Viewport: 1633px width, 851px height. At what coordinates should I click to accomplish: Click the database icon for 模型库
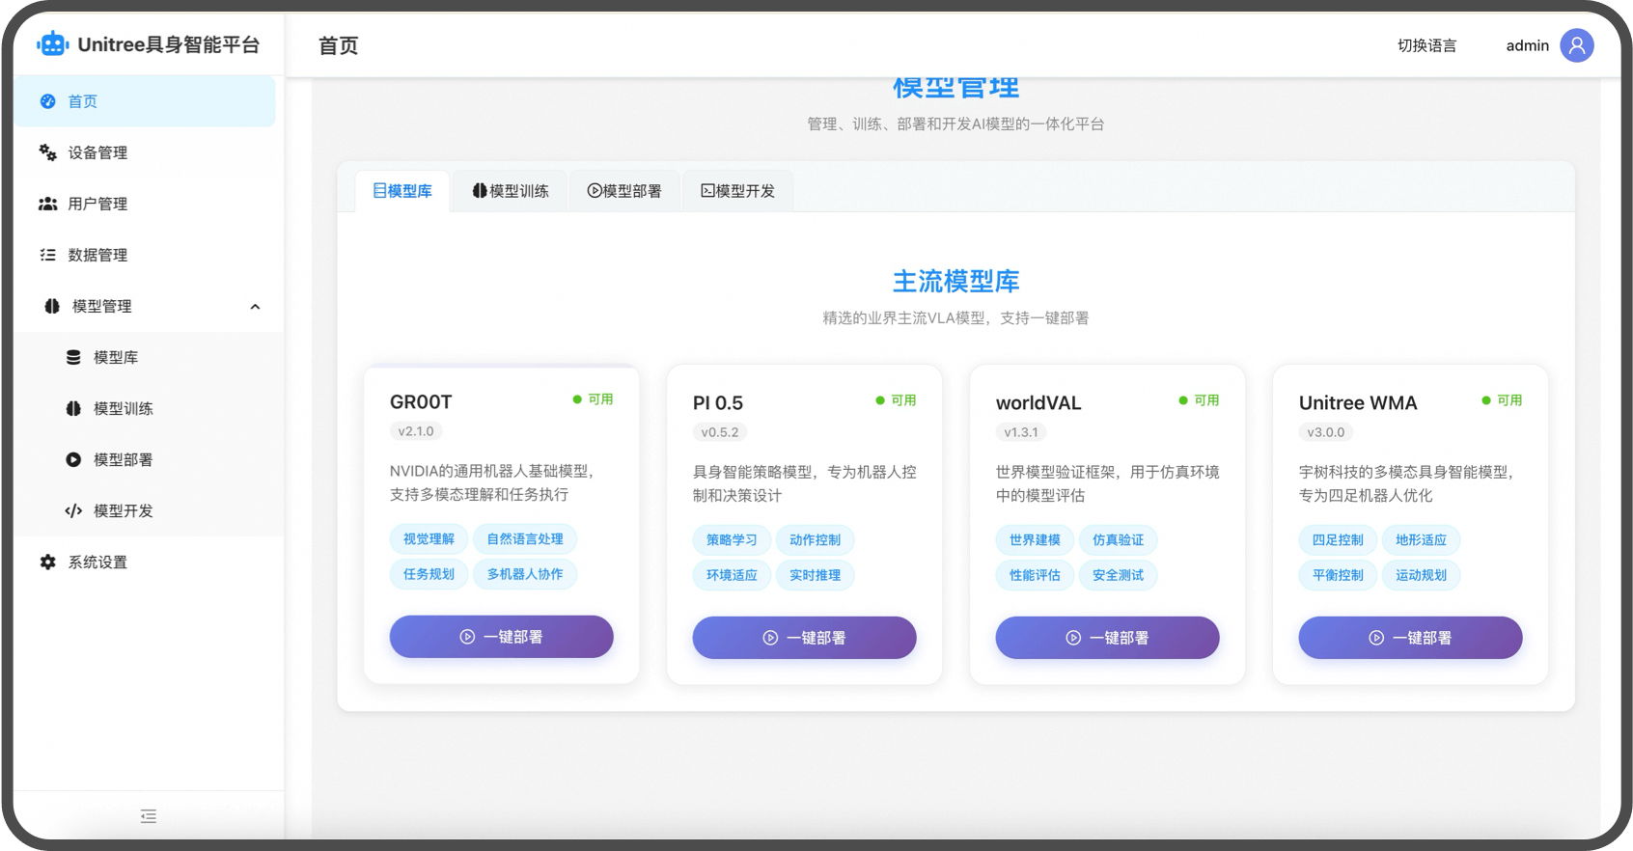coord(73,357)
